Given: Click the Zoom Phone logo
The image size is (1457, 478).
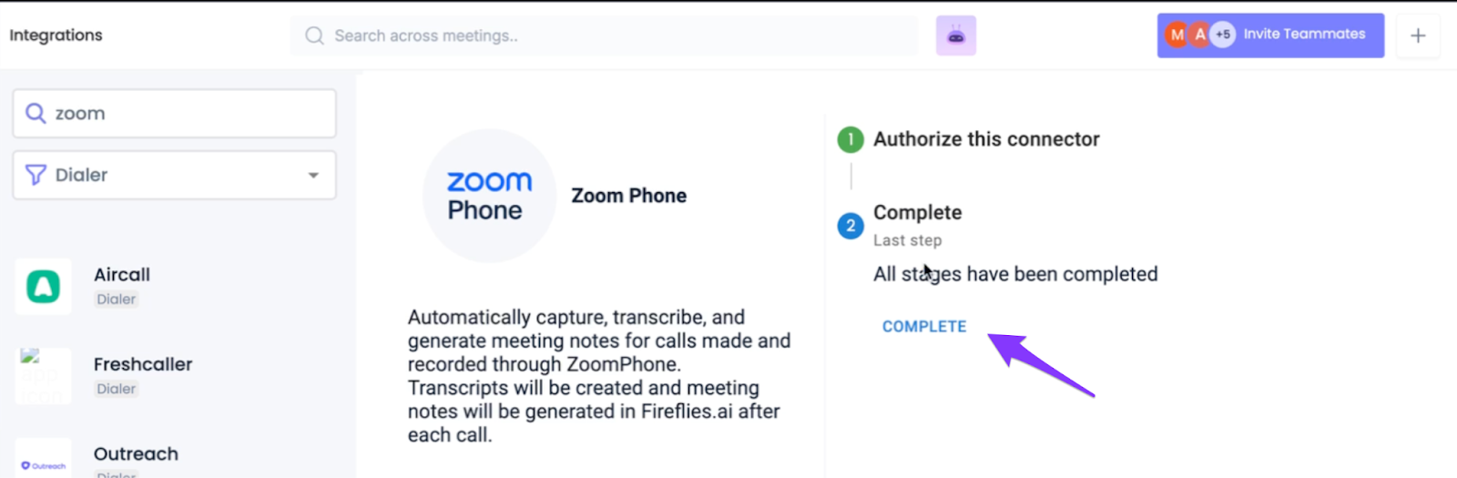Looking at the screenshot, I should coord(489,196).
